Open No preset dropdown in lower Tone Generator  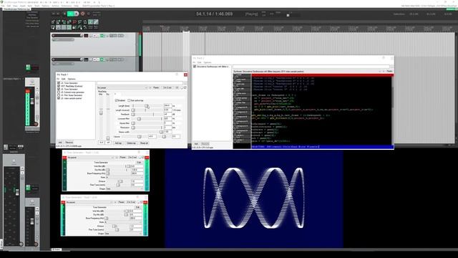point(89,202)
